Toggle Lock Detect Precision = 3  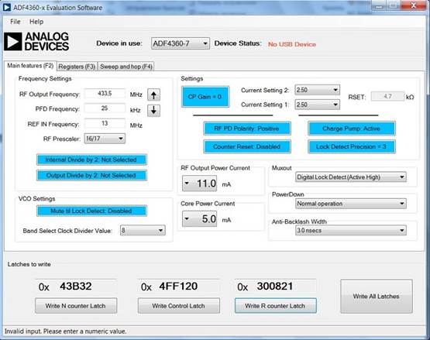351,146
